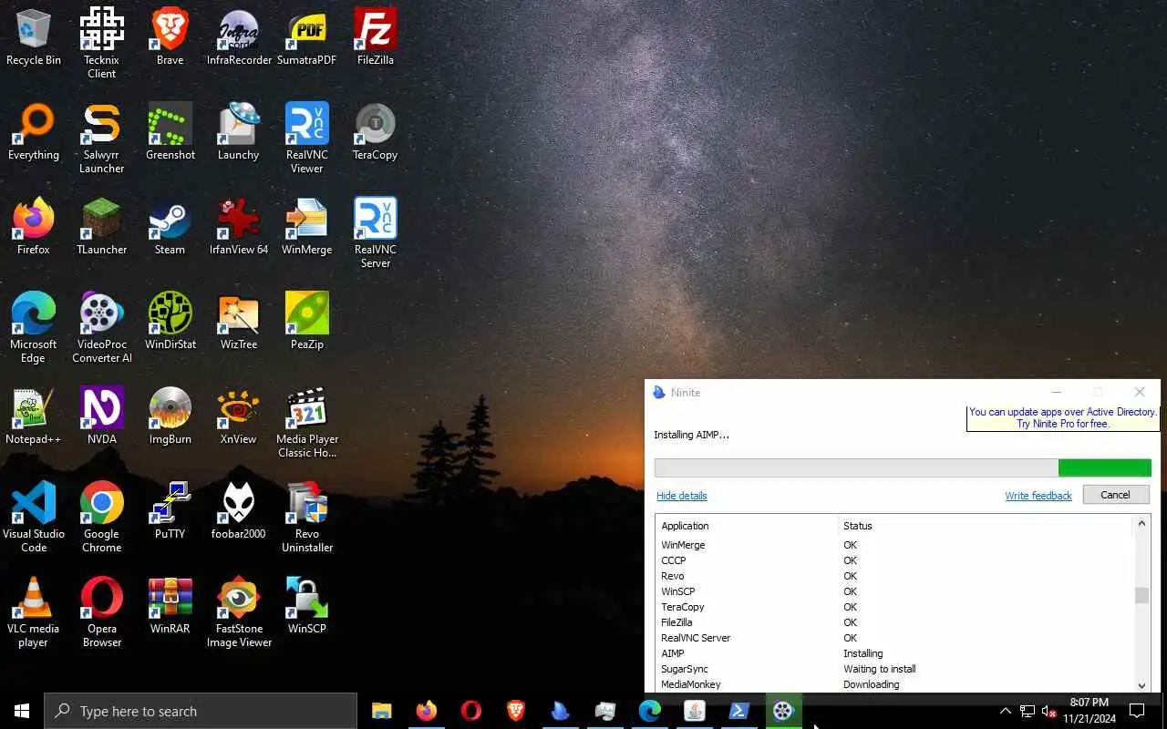Open RealVNC Server shortcut

pyautogui.click(x=375, y=233)
